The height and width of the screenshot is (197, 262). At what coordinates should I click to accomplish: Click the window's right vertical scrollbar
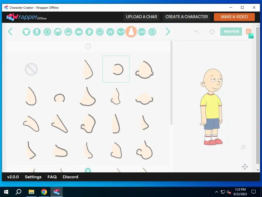pos(258,95)
